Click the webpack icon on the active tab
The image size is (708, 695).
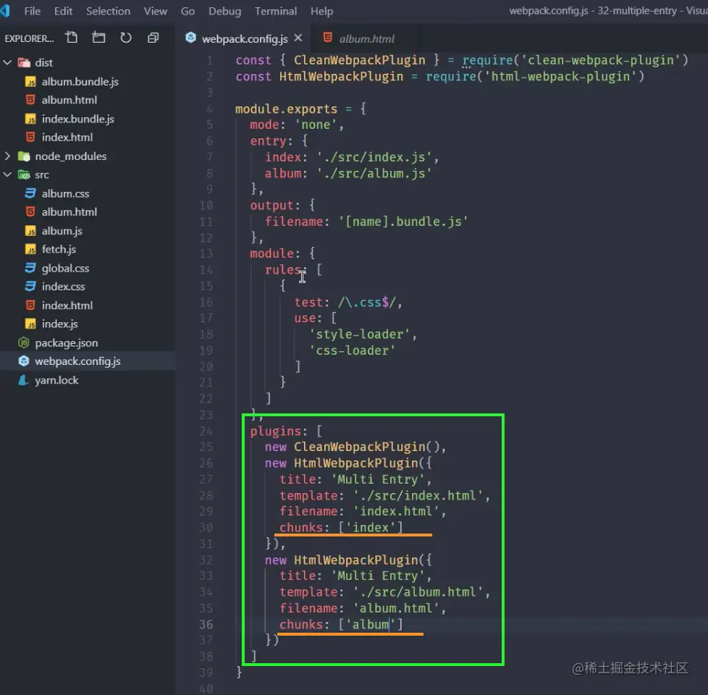click(190, 38)
